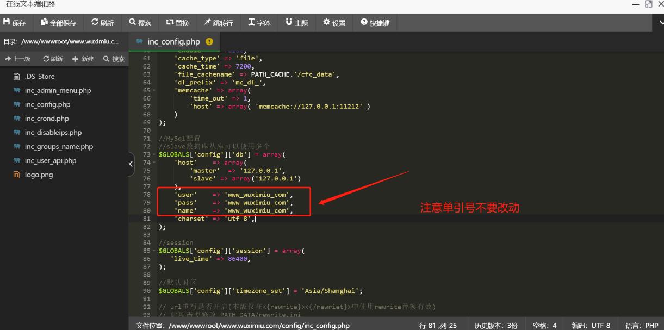Screen dimensions: 664x330
Task: Open the Jump to Line tool
Action: coord(218,23)
